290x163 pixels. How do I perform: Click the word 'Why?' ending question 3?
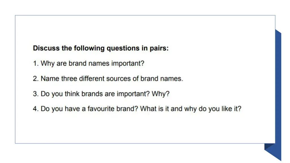point(161,94)
